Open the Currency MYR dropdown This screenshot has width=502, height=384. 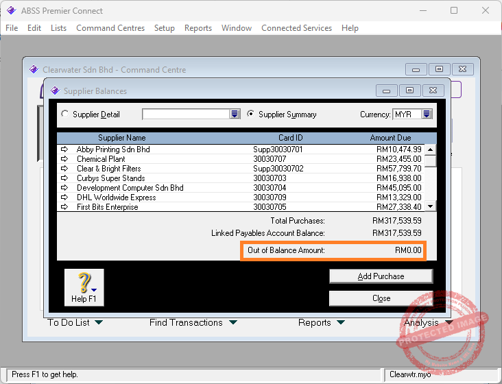click(x=427, y=114)
